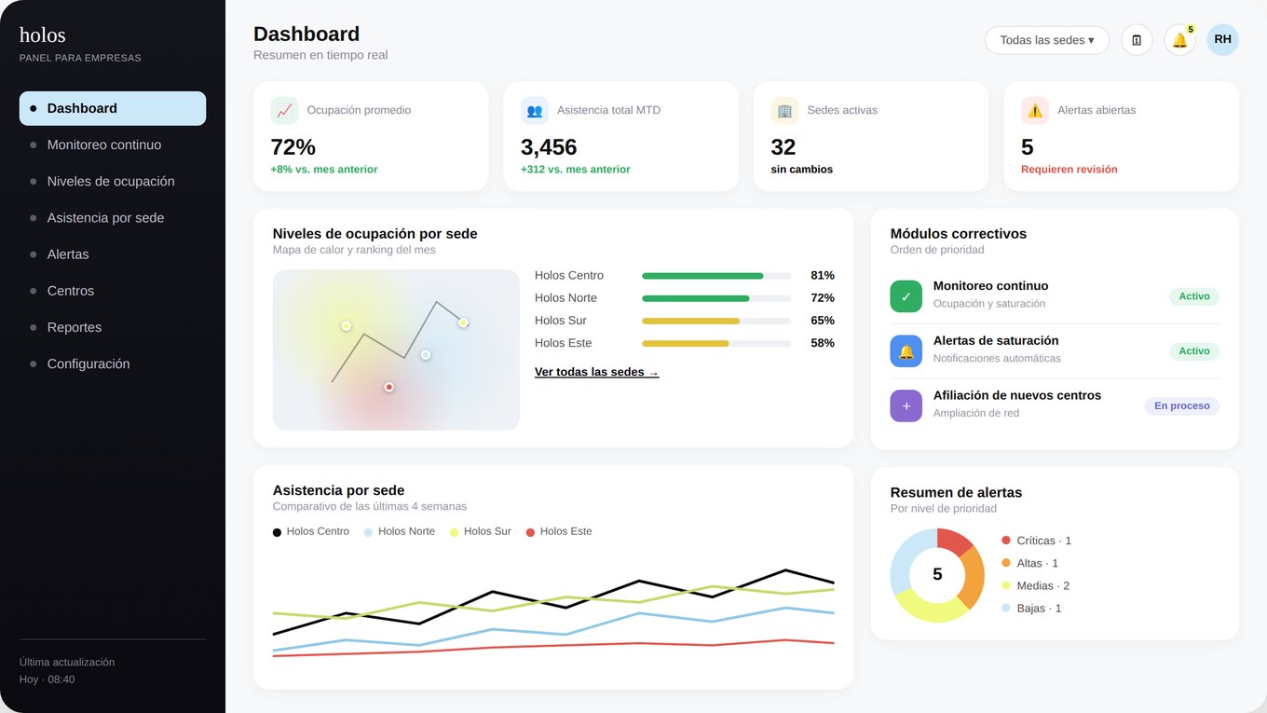Screen dimensions: 1267x713
Task: Click the holos logo in sidebar
Action: [43, 35]
